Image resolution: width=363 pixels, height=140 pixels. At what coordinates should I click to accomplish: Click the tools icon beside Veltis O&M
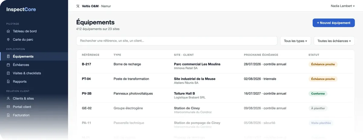(78, 6)
